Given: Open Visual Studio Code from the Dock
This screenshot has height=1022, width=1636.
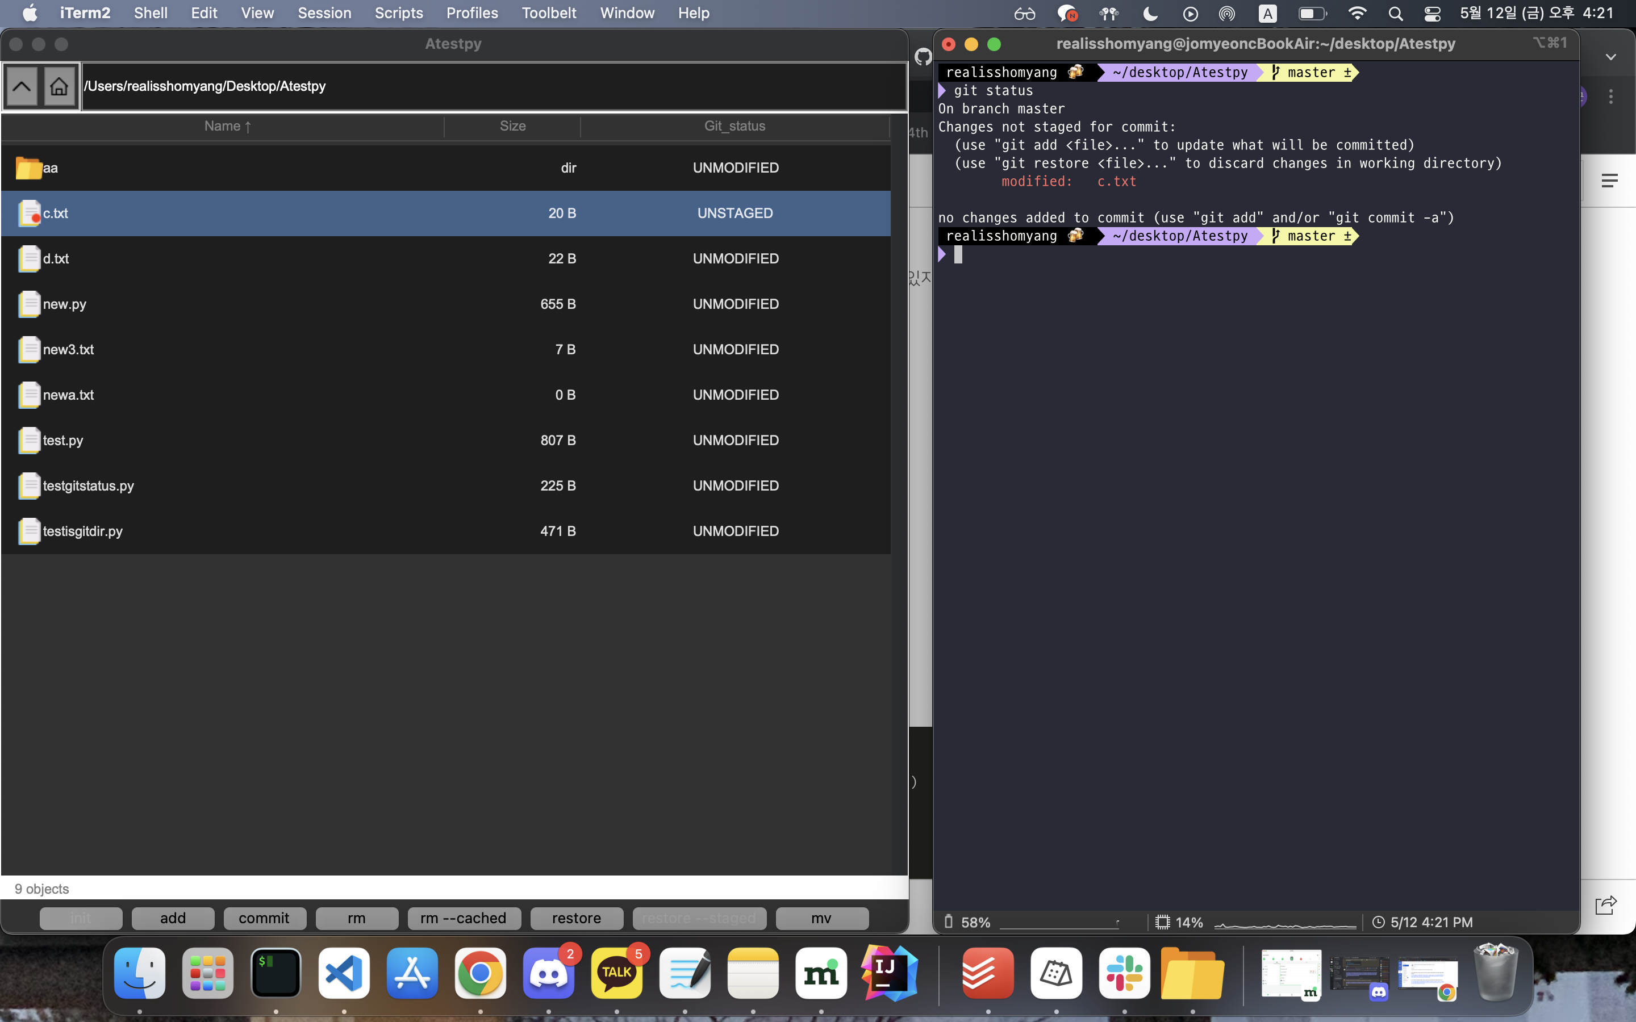Looking at the screenshot, I should pos(344,973).
